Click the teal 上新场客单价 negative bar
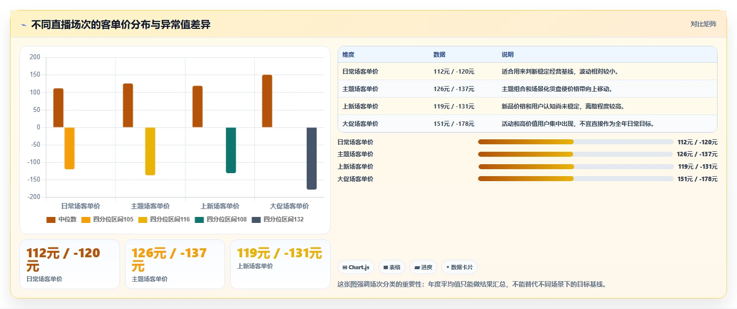The width and height of the screenshot is (737, 309). [231, 150]
